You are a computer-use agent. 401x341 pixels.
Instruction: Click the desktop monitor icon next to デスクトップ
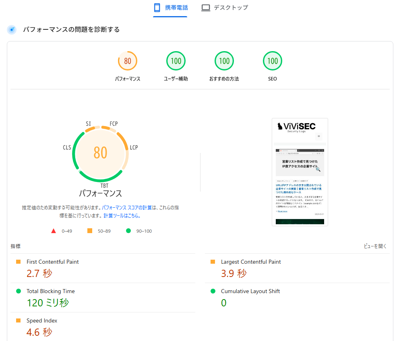206,7
